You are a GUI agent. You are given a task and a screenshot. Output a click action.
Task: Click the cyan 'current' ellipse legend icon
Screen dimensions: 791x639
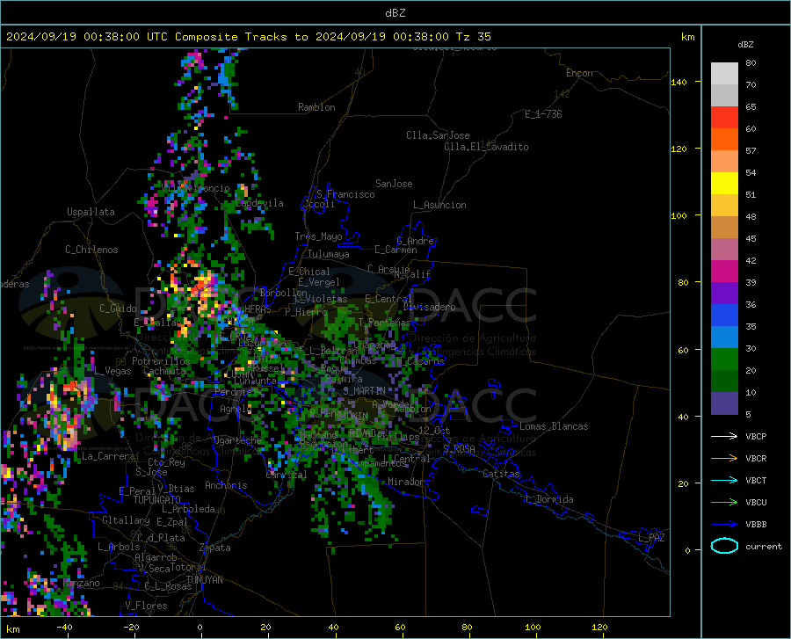(x=724, y=546)
